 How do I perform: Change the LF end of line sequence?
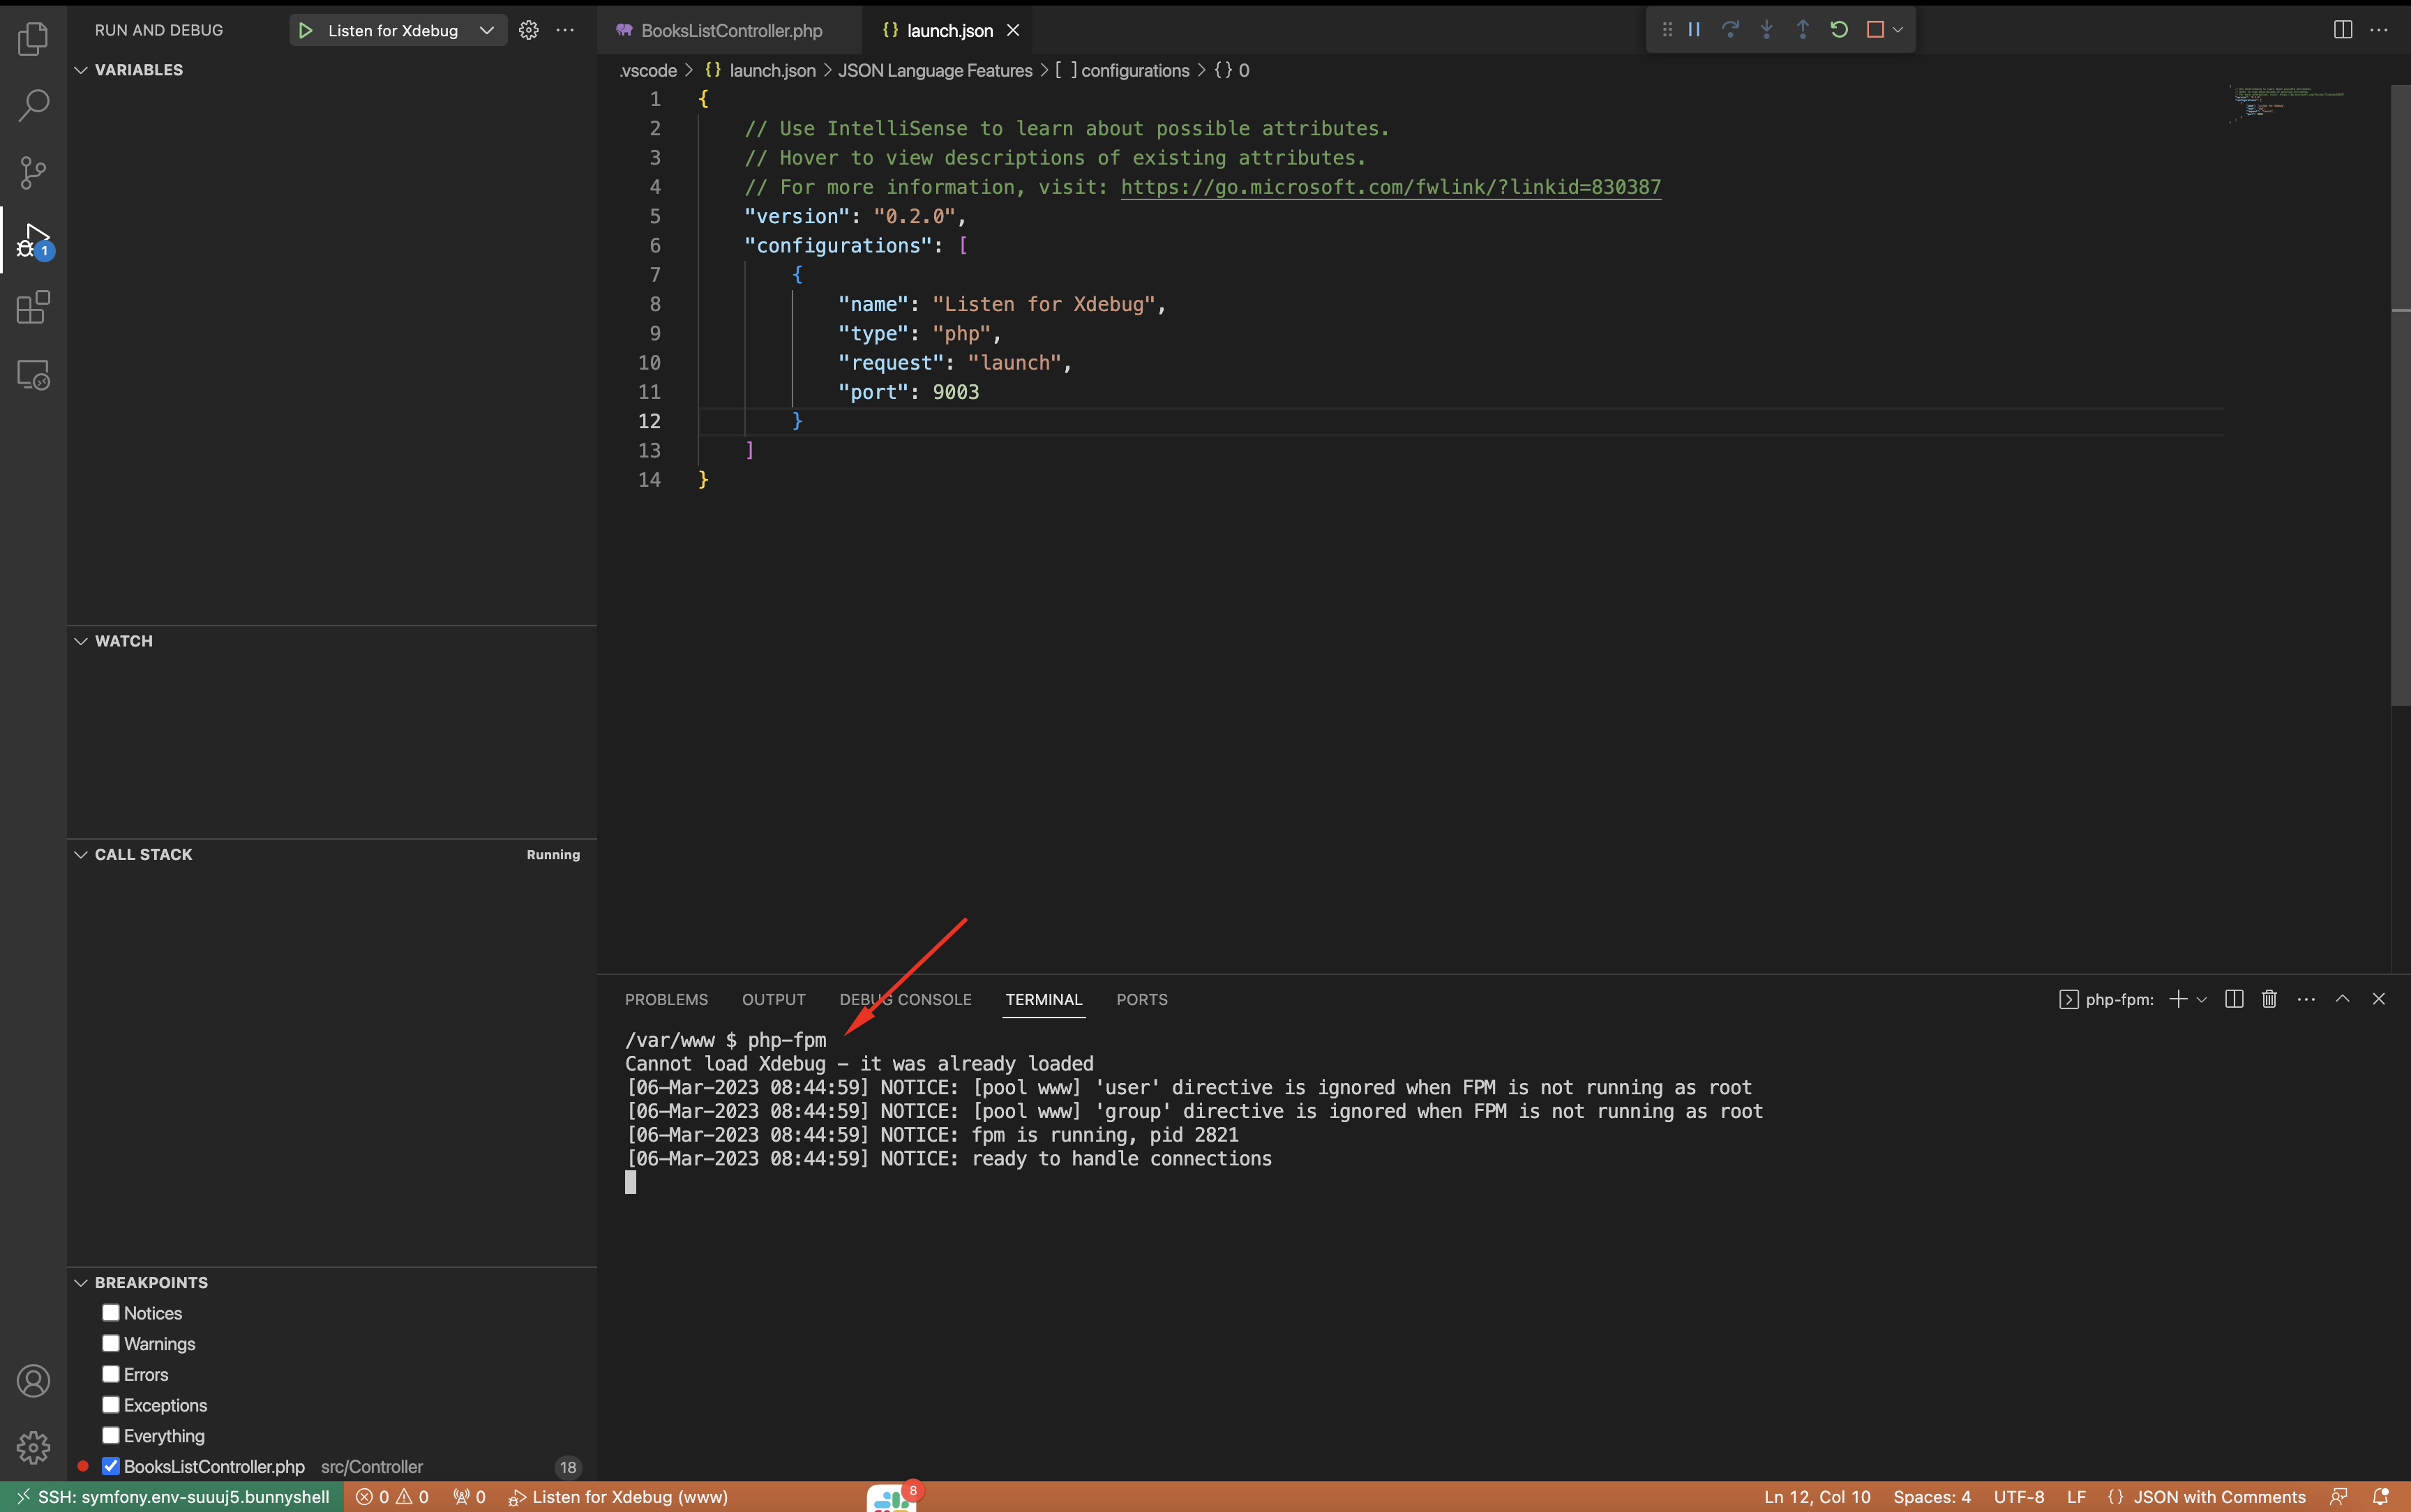pyautogui.click(x=2077, y=1497)
